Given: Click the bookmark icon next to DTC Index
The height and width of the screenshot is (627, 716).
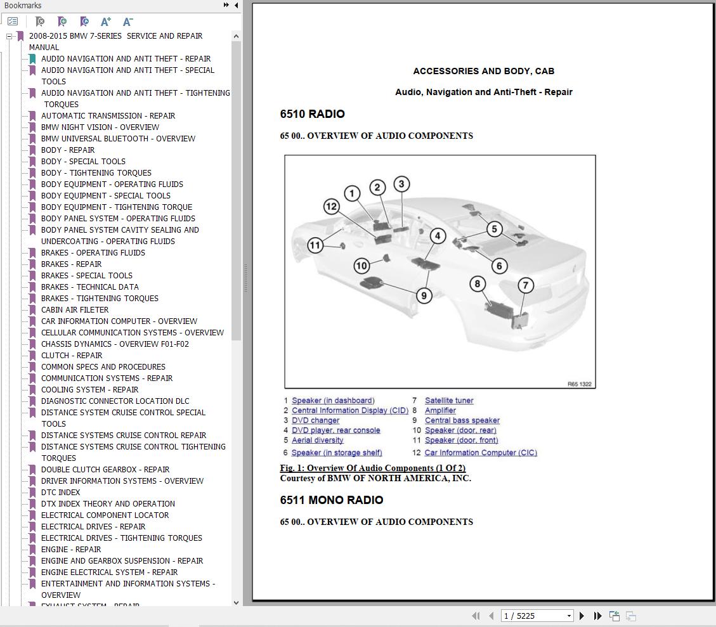Looking at the screenshot, I should point(32,493).
